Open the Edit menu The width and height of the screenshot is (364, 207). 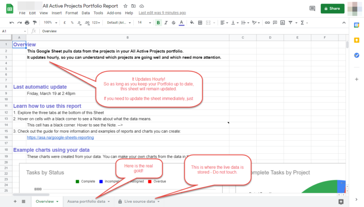(32, 13)
